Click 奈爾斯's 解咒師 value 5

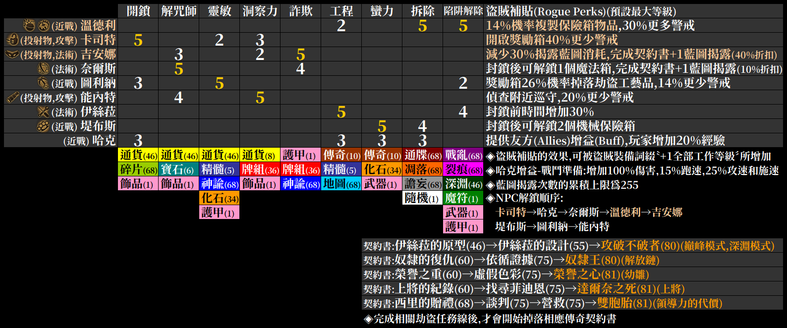tap(179, 69)
